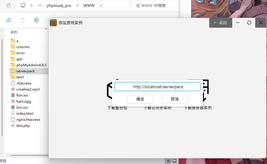The image size is (267, 164).
Task: Expand the breadcrumb ellipsis for hidden folders
Action: pos(40,5)
